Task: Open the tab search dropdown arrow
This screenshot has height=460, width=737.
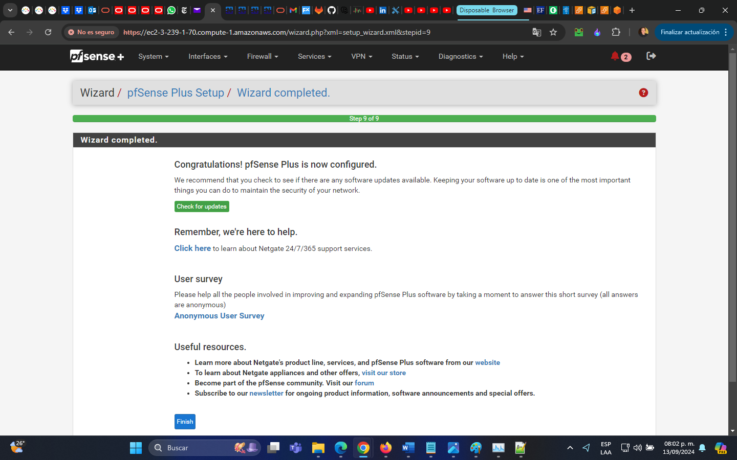Action: point(10,10)
